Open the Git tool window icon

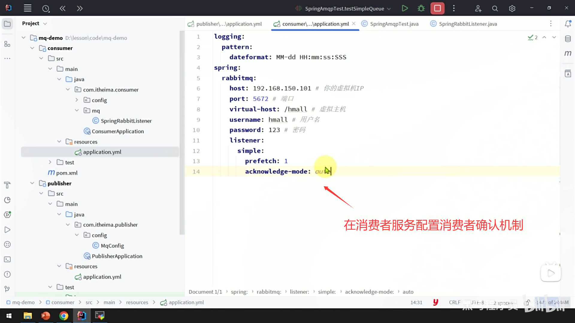7,289
